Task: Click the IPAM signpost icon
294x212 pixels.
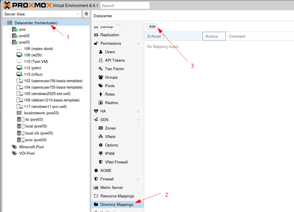Action: click(x=101, y=154)
